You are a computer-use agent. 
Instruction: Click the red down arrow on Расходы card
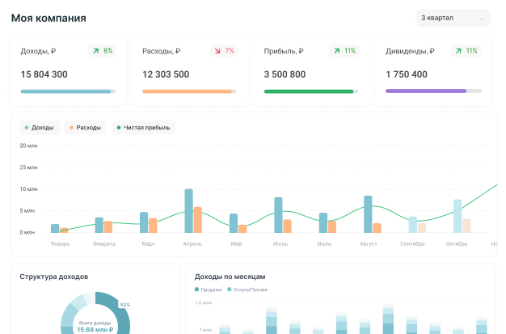[x=217, y=51]
